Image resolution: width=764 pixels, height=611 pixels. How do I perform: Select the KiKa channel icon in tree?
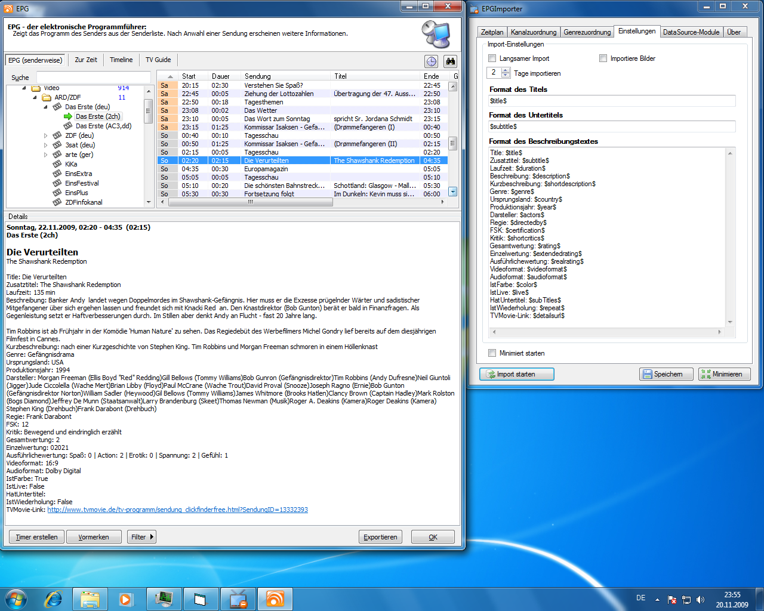tap(57, 164)
